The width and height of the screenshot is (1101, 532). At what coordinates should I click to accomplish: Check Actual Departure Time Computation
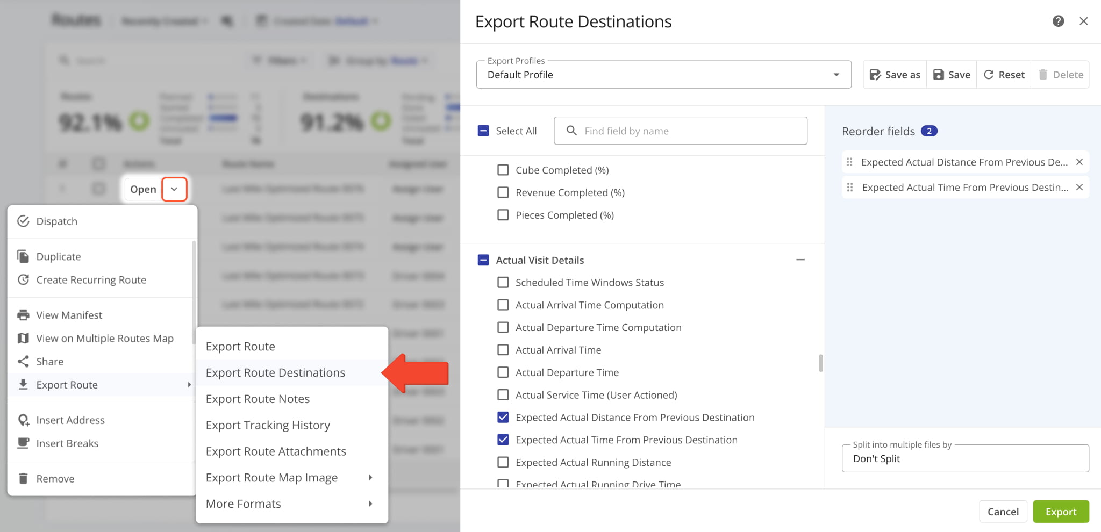(503, 327)
